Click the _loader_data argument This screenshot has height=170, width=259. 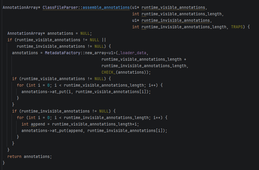(x=132, y=53)
